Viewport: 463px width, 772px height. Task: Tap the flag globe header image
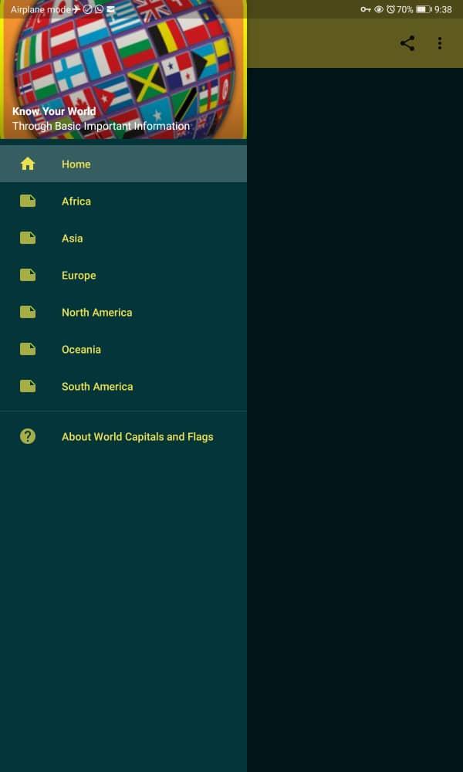pos(123,69)
